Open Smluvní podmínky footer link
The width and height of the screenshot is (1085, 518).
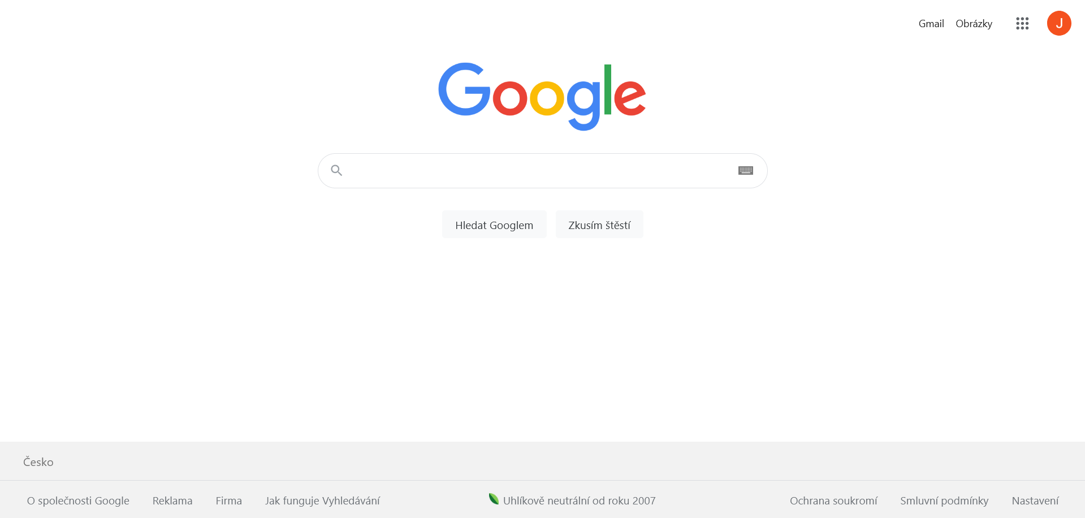tap(944, 501)
